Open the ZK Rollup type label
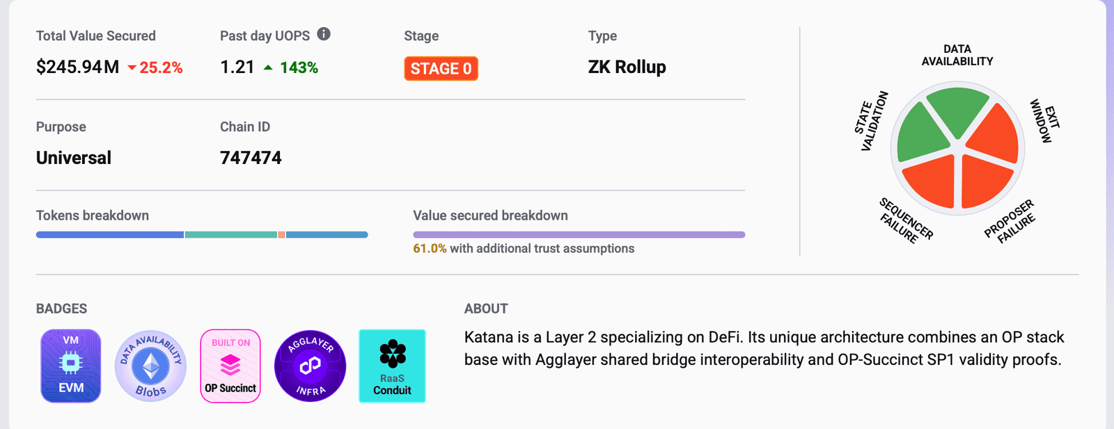This screenshot has width=1114, height=429. click(x=626, y=67)
